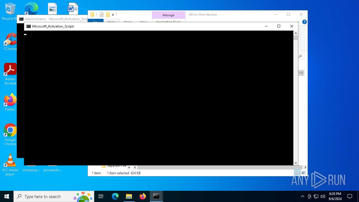Click the Explorer horizontal scrollbar left arrow
The width and height of the screenshot is (359, 202).
tap(135, 167)
